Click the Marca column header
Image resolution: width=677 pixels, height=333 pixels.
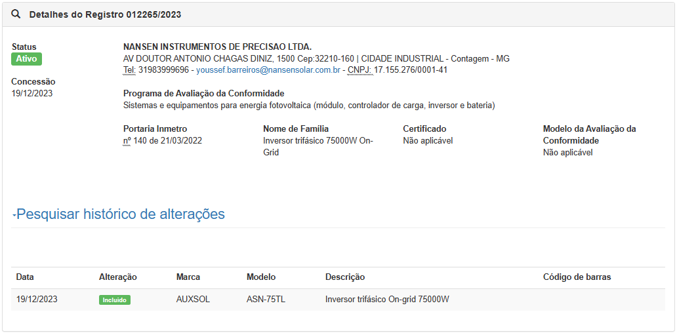[188, 277]
